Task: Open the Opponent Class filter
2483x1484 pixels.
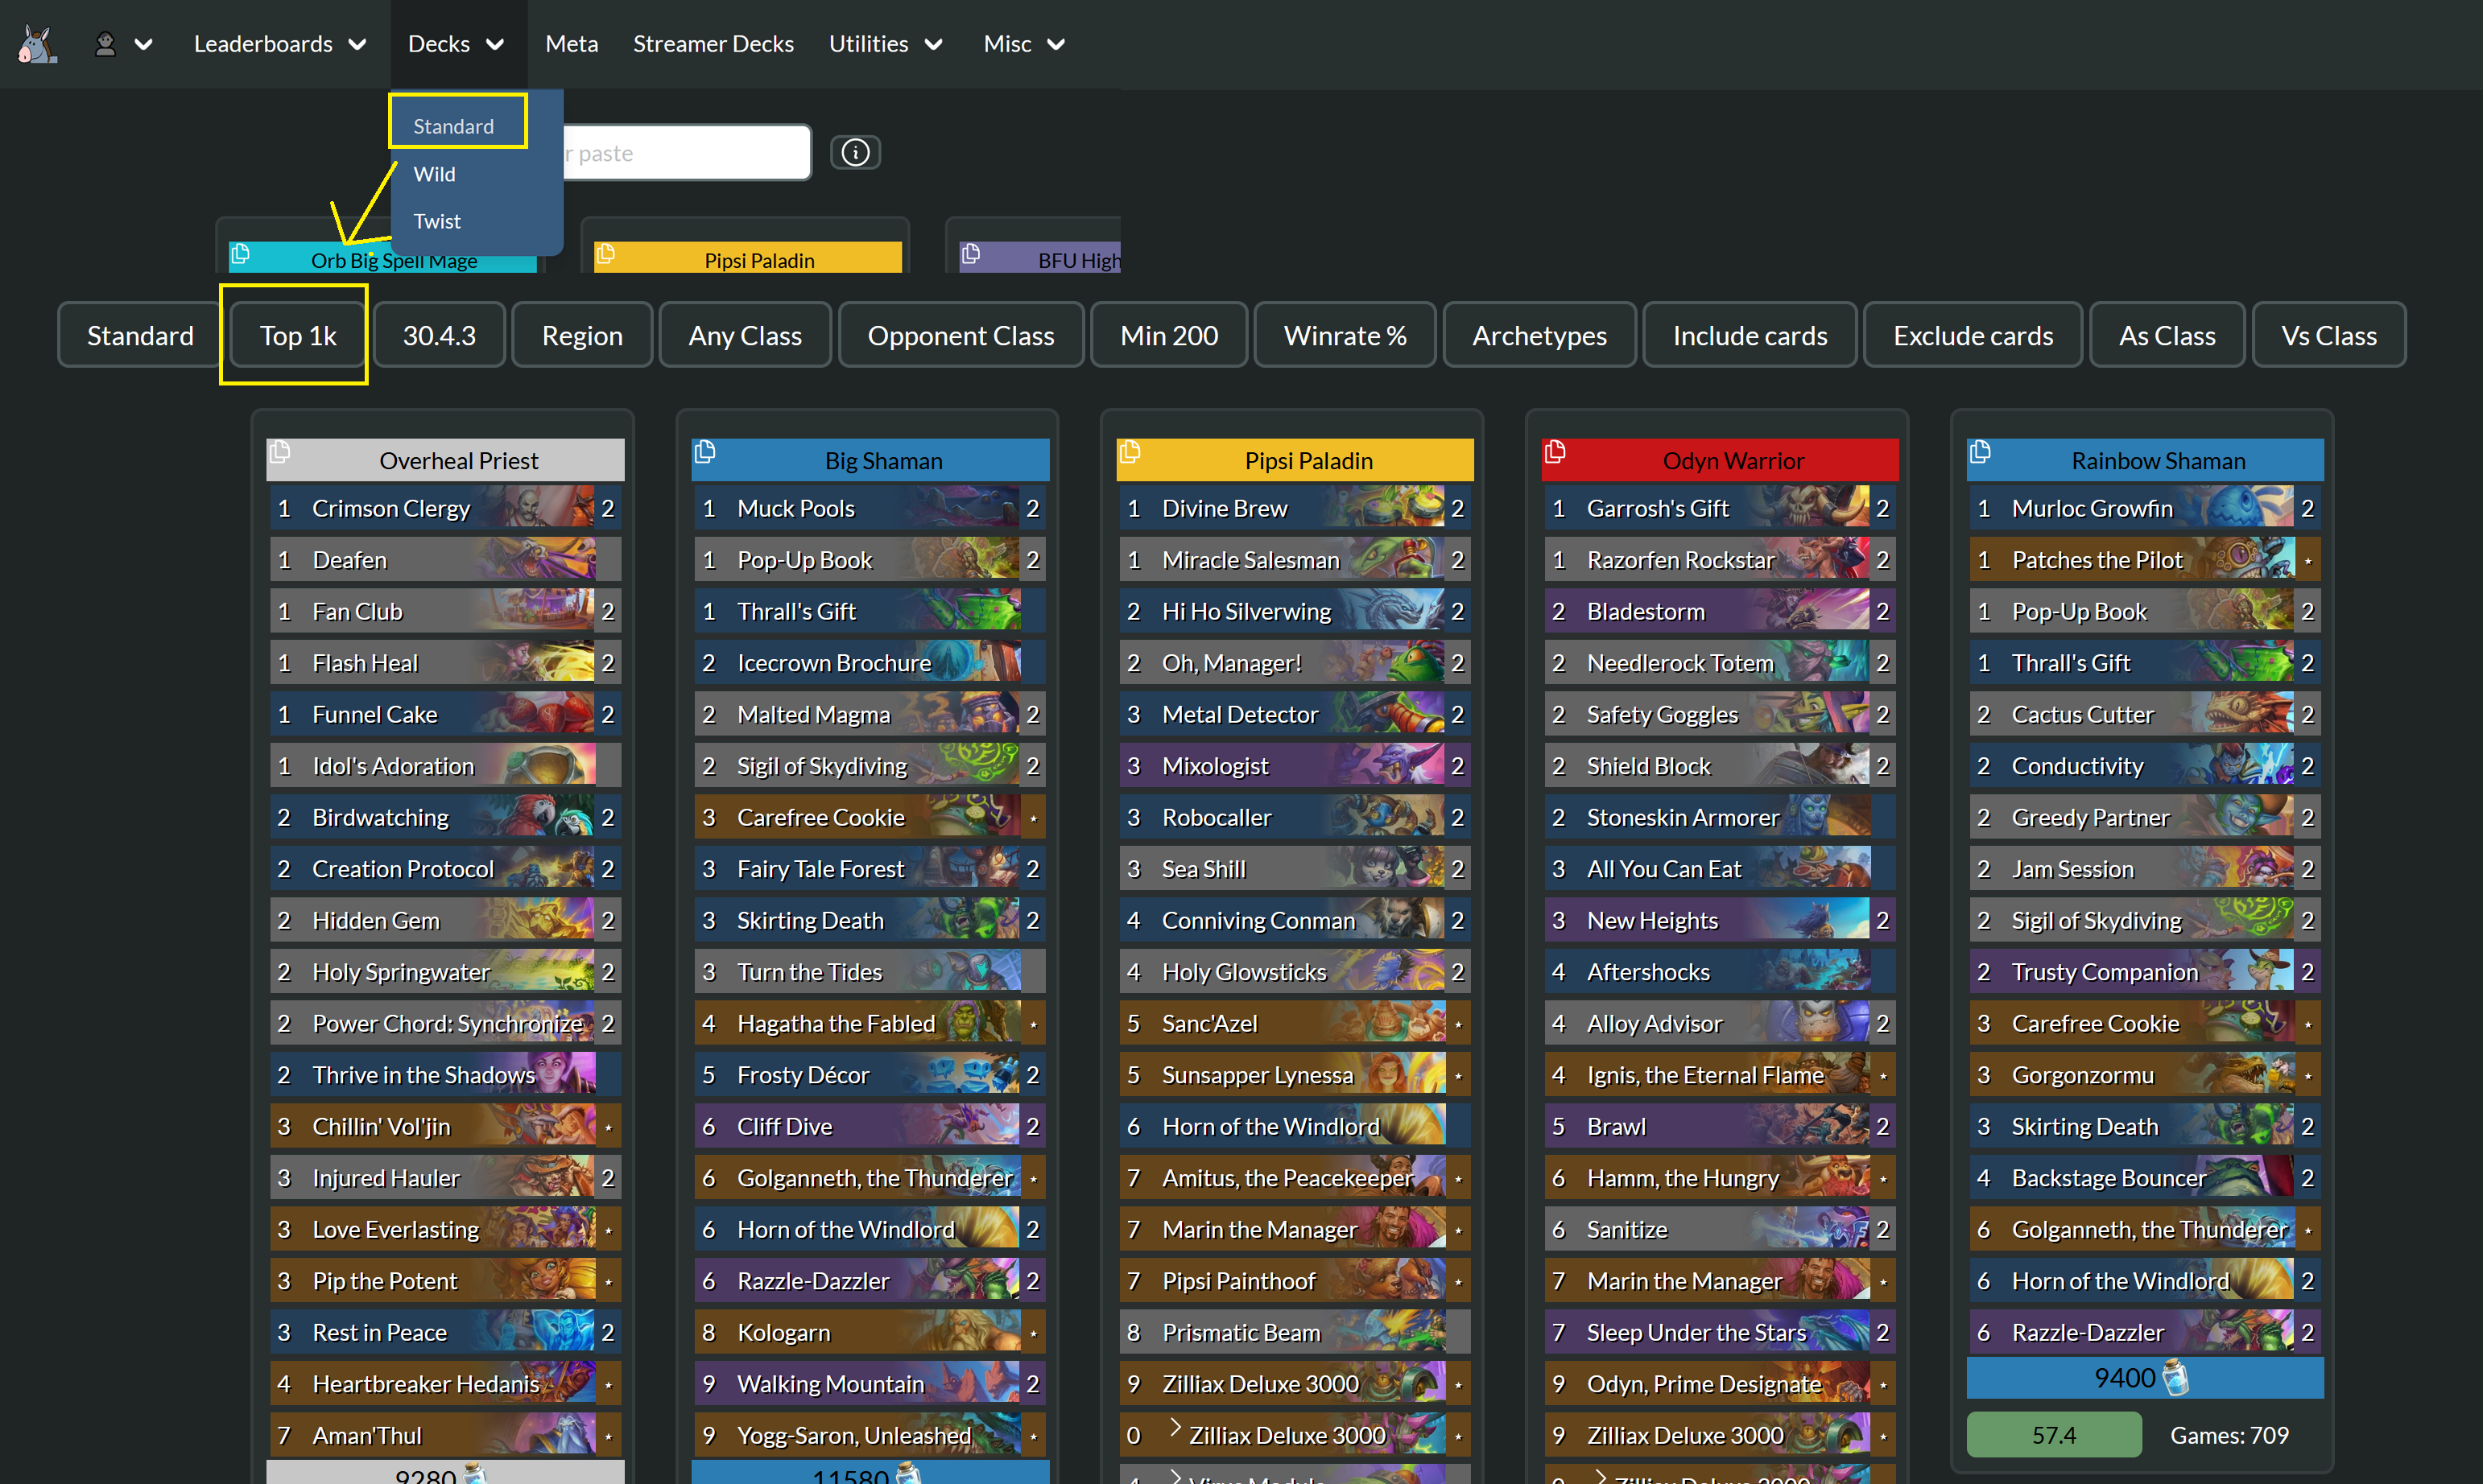Action: [961, 335]
